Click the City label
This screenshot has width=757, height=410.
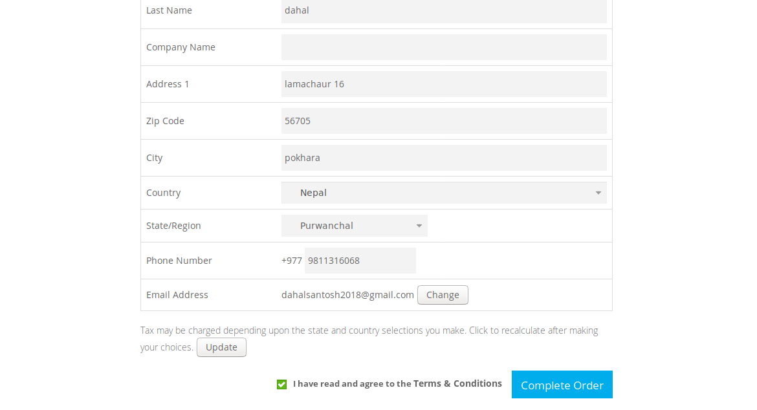[155, 158]
